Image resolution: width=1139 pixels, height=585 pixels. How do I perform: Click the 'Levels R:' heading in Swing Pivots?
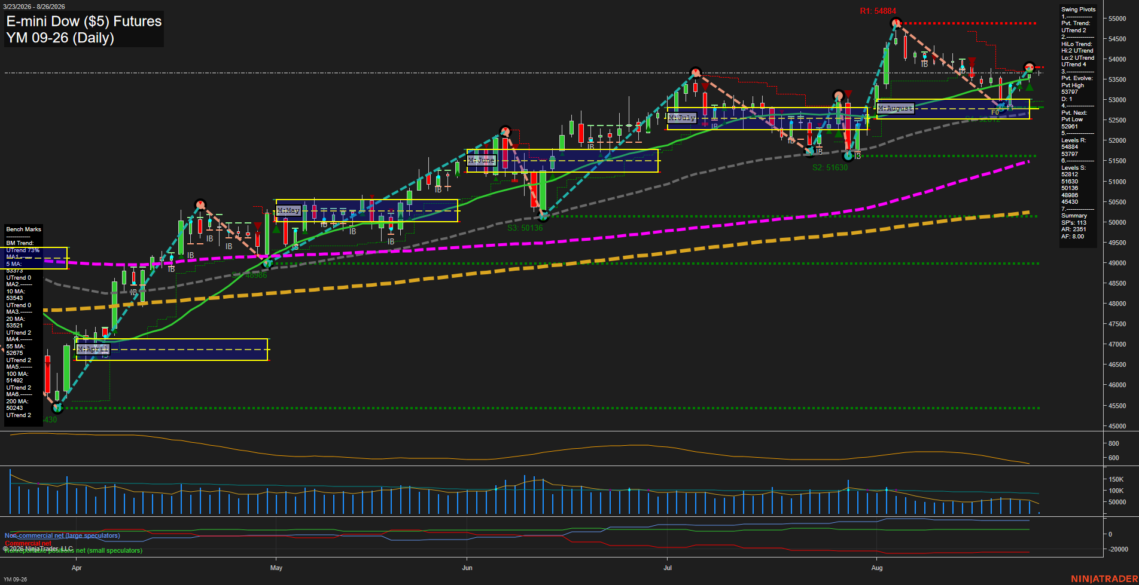click(1073, 140)
